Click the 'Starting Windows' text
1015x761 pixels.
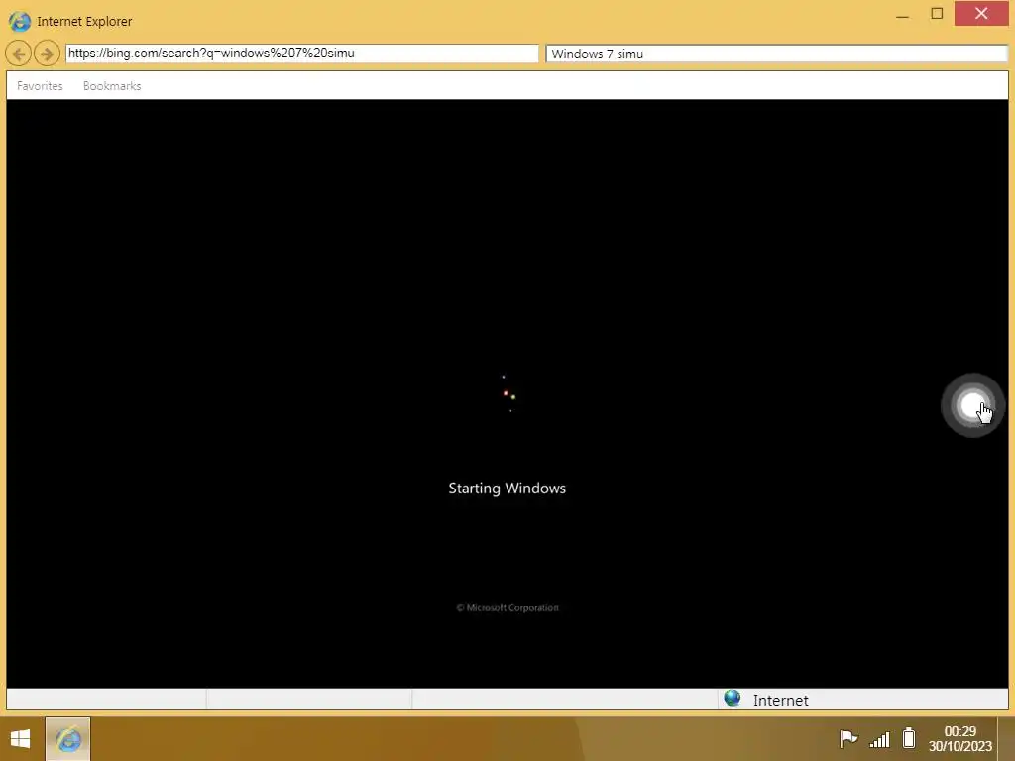click(507, 489)
